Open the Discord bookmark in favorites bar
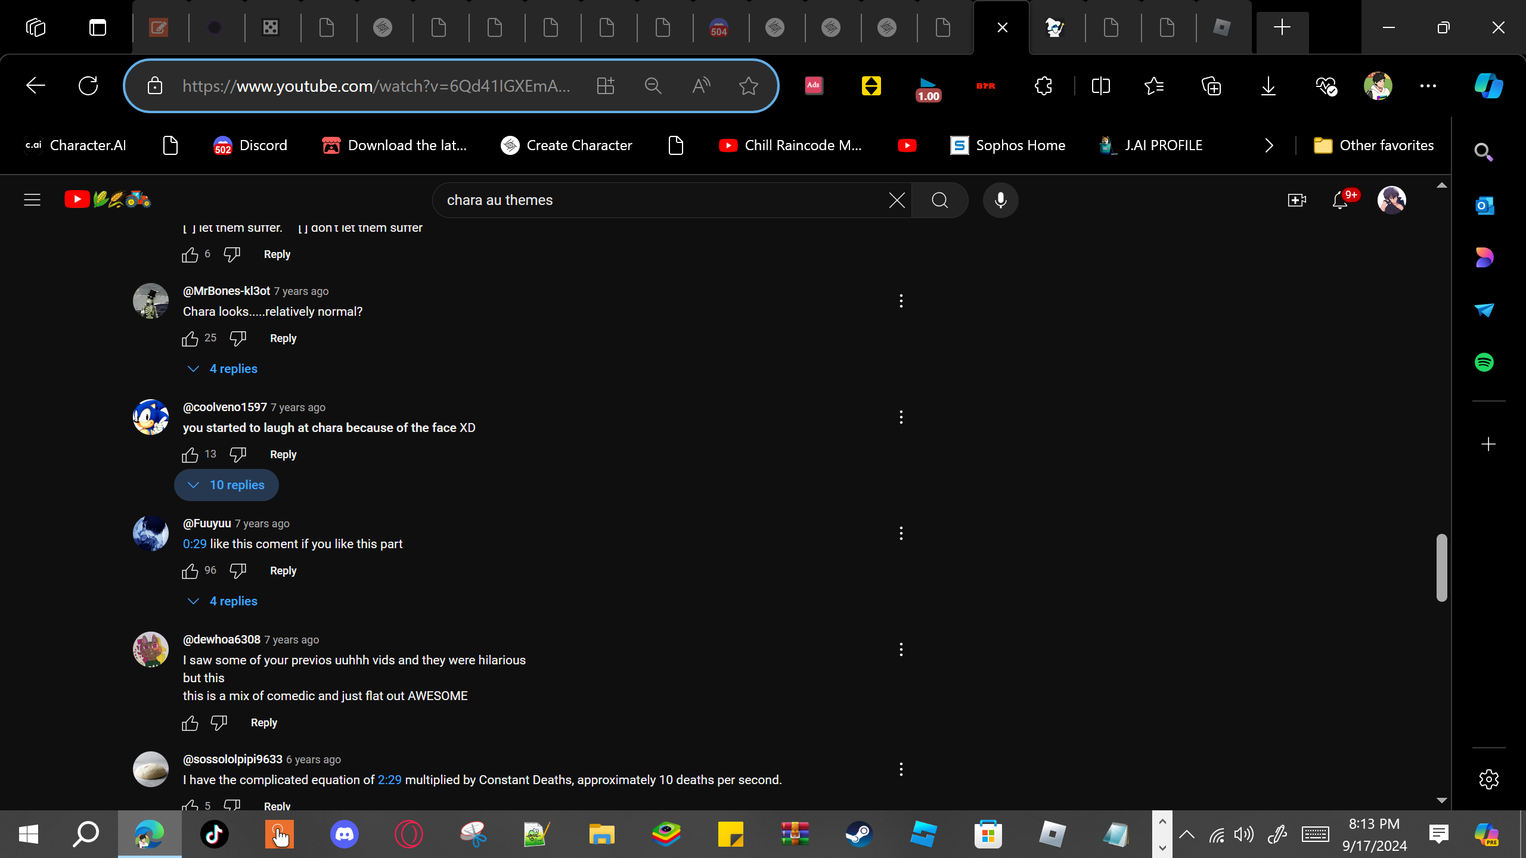This screenshot has height=858, width=1526. (x=250, y=145)
